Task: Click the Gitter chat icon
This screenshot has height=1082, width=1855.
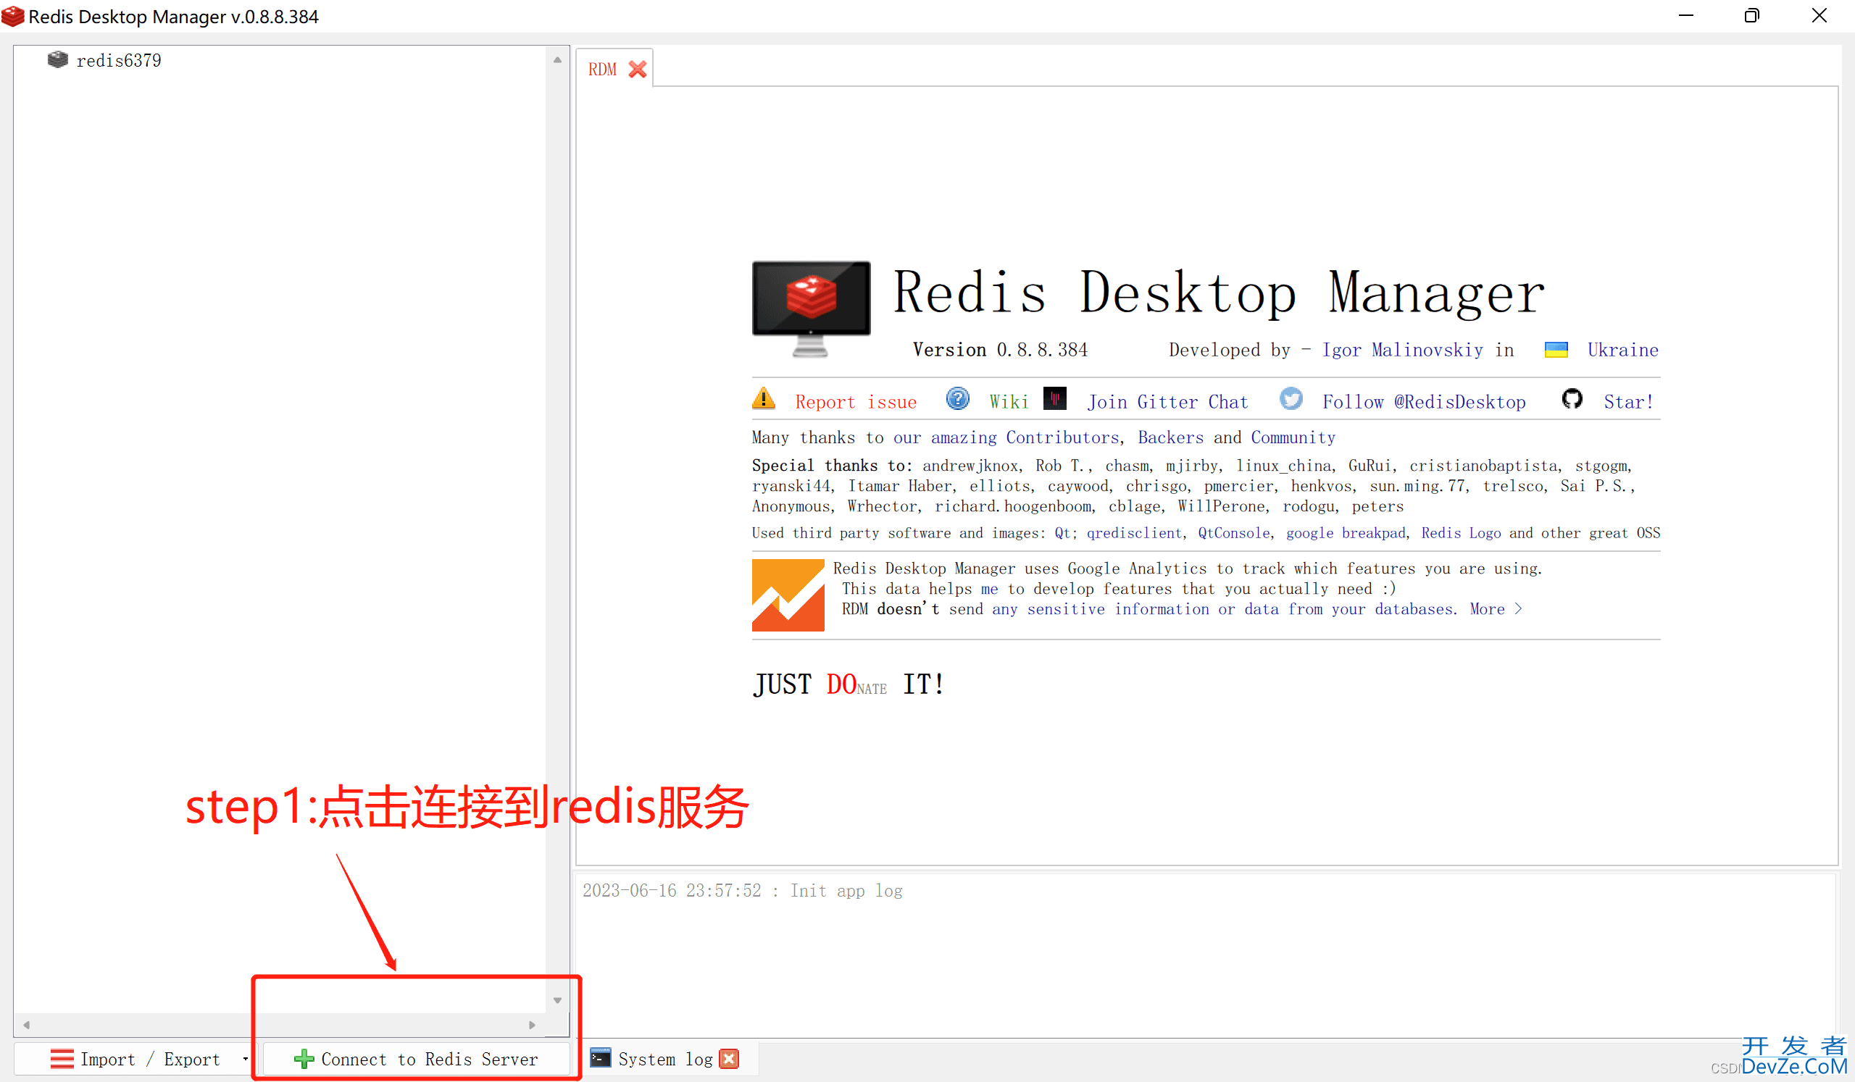Action: (1054, 399)
